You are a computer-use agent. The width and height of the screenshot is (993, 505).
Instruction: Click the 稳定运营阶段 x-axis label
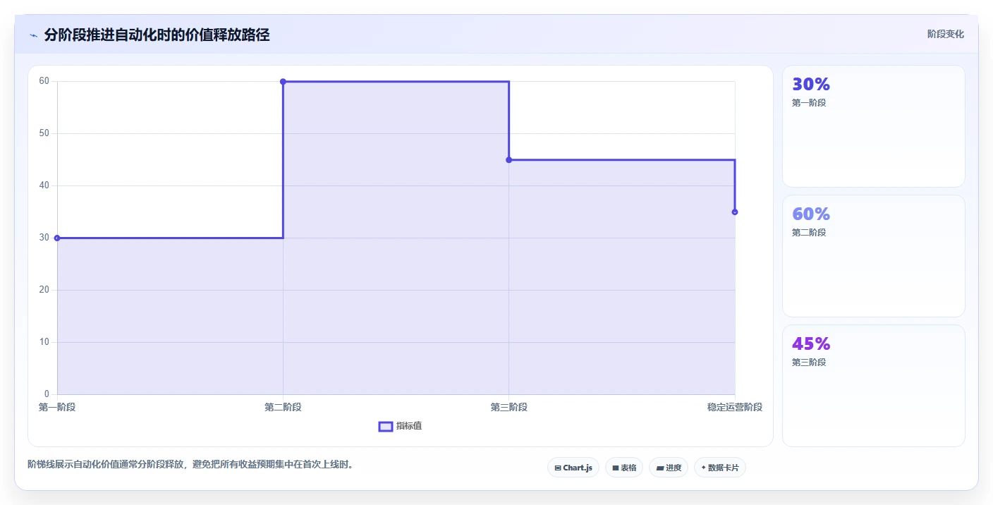click(735, 407)
